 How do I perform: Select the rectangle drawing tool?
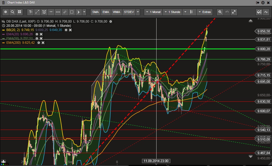[72, 12]
